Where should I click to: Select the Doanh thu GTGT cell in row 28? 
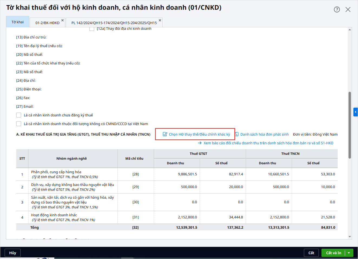(x=177, y=174)
